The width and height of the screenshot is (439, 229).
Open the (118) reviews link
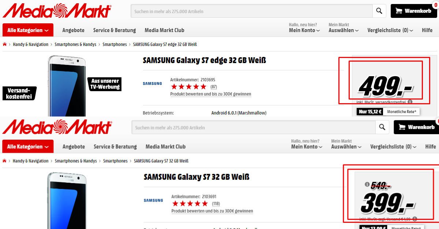[216, 203]
